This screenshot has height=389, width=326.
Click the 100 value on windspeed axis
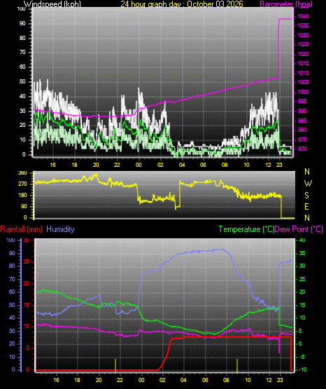coord(21,9)
